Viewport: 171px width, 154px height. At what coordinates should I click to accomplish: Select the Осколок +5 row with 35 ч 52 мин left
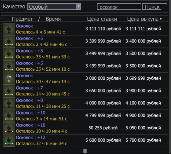85,66
